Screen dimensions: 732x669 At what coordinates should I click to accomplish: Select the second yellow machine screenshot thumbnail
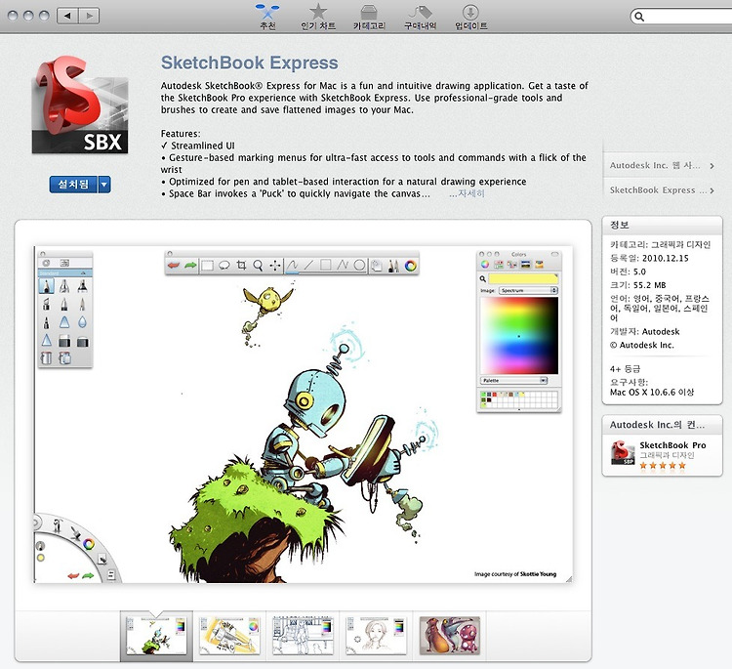point(229,636)
